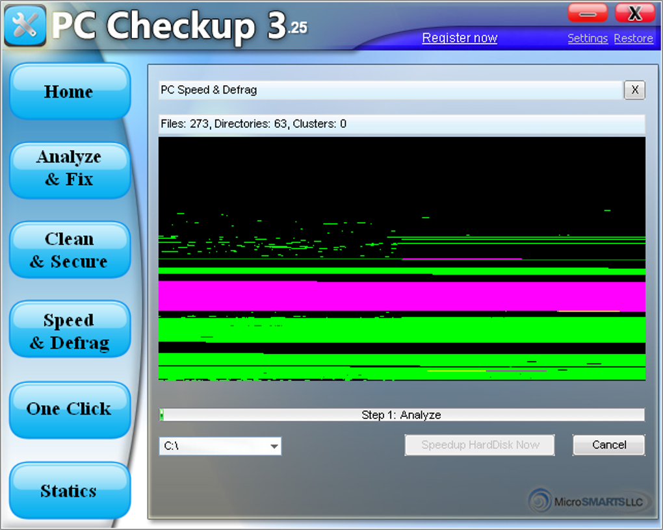Go to the Home section
The width and height of the screenshot is (663, 530).
69,92
